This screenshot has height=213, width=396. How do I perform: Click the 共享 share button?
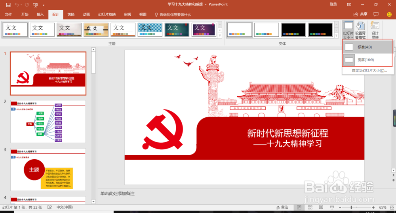tap(361, 14)
